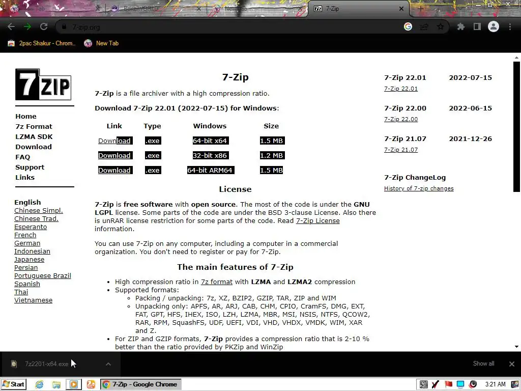This screenshot has width=521, height=391.
Task: Switch language to German
Action: [x=27, y=243]
